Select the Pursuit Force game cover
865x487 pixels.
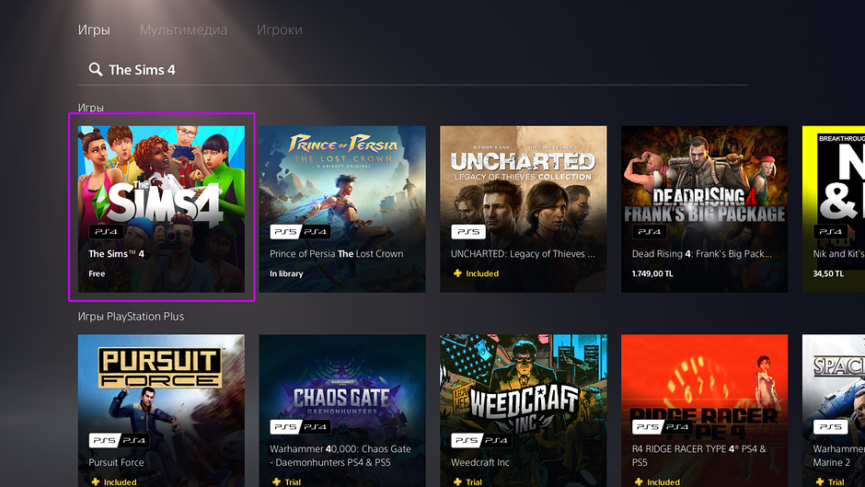161,411
